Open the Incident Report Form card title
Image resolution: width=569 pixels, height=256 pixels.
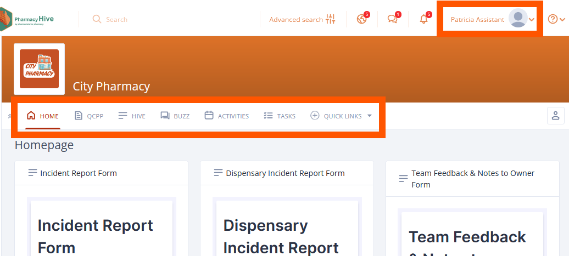click(x=79, y=173)
